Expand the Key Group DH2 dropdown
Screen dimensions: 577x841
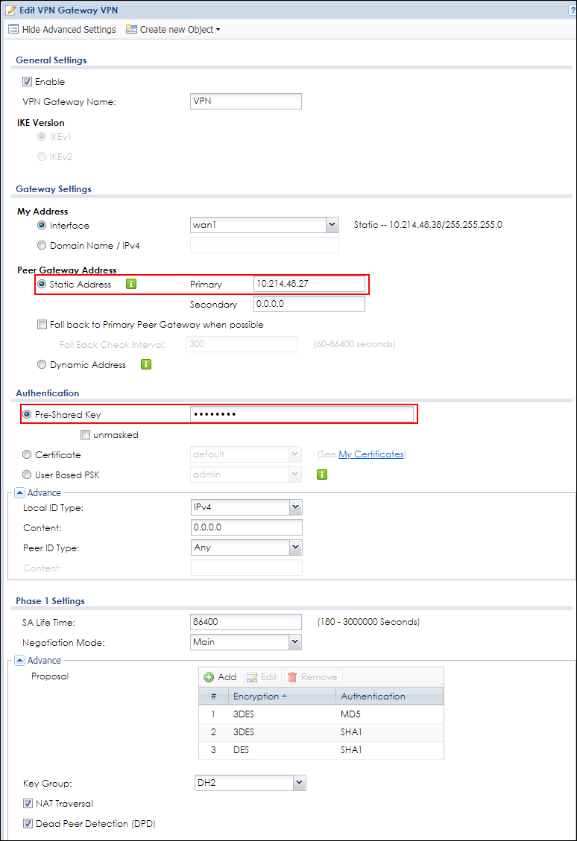[299, 782]
